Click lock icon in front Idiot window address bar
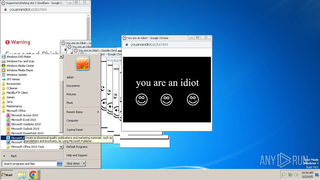 [126, 44]
